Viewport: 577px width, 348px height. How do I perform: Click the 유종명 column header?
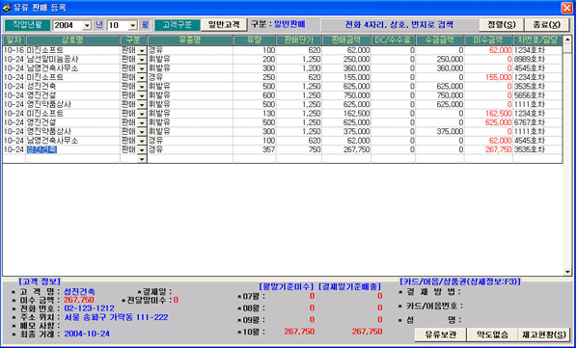pyautogui.click(x=190, y=40)
